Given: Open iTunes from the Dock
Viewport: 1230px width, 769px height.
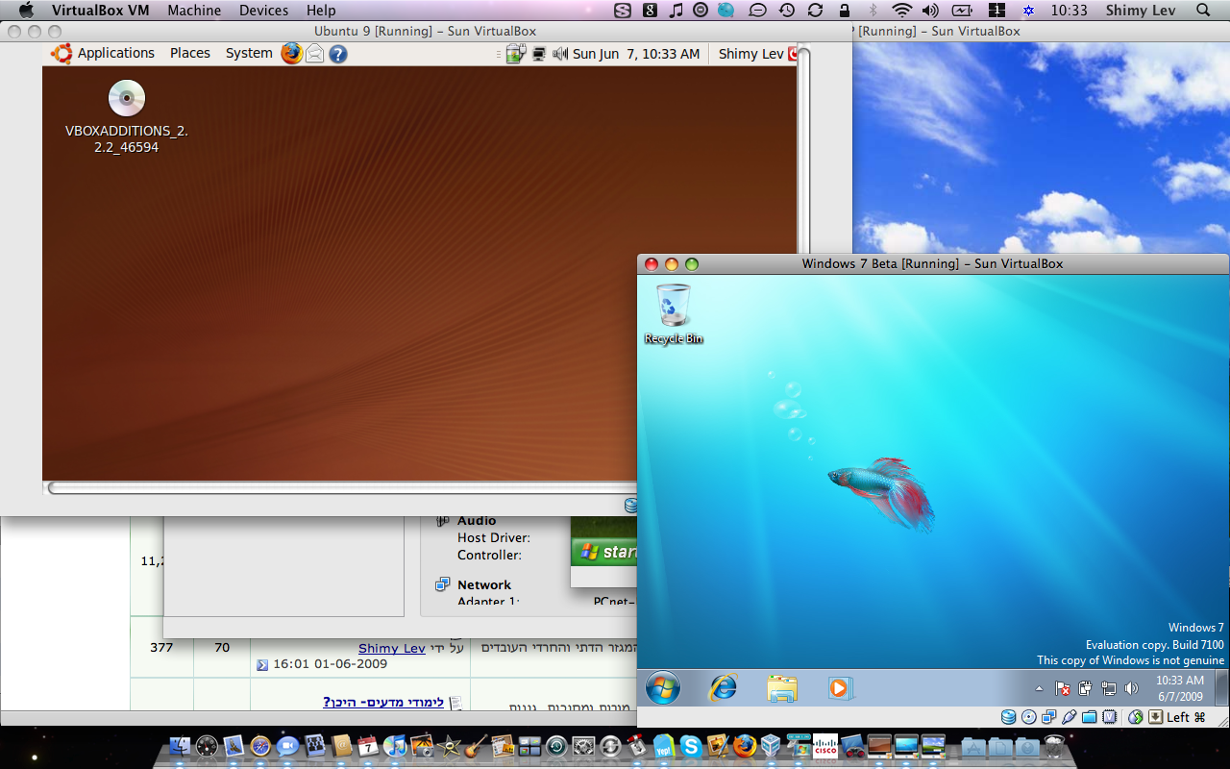Looking at the screenshot, I should [395, 746].
